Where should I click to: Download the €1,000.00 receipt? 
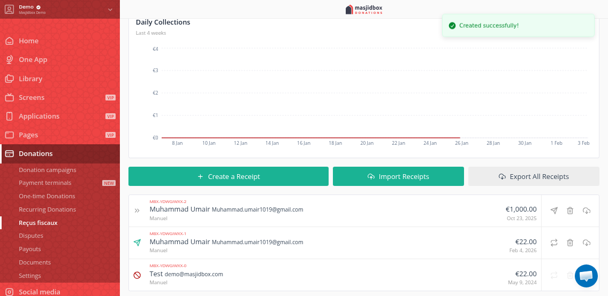click(x=586, y=211)
